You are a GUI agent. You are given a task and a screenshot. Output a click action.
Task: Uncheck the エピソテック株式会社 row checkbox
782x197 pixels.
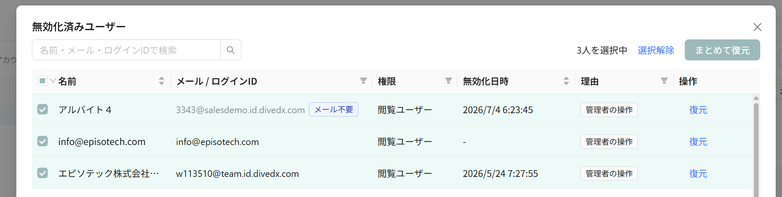point(42,173)
